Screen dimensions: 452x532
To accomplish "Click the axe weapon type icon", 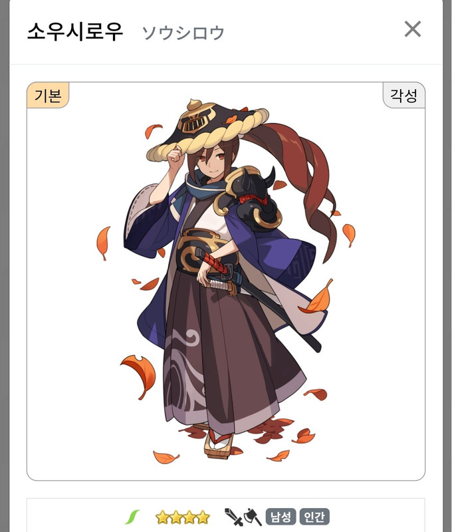I will coord(253,517).
